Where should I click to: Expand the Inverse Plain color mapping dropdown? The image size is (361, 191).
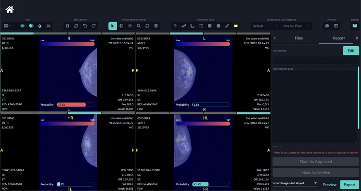pyautogui.click(x=296, y=26)
